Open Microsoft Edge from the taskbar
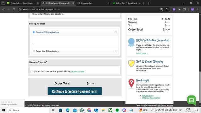This screenshot has width=201, height=113. tap(68, 110)
